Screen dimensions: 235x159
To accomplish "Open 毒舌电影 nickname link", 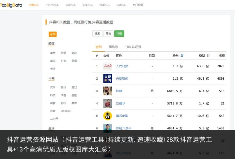I will [122, 116].
